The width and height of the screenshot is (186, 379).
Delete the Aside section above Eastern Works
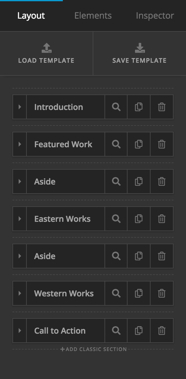pyautogui.click(x=162, y=181)
